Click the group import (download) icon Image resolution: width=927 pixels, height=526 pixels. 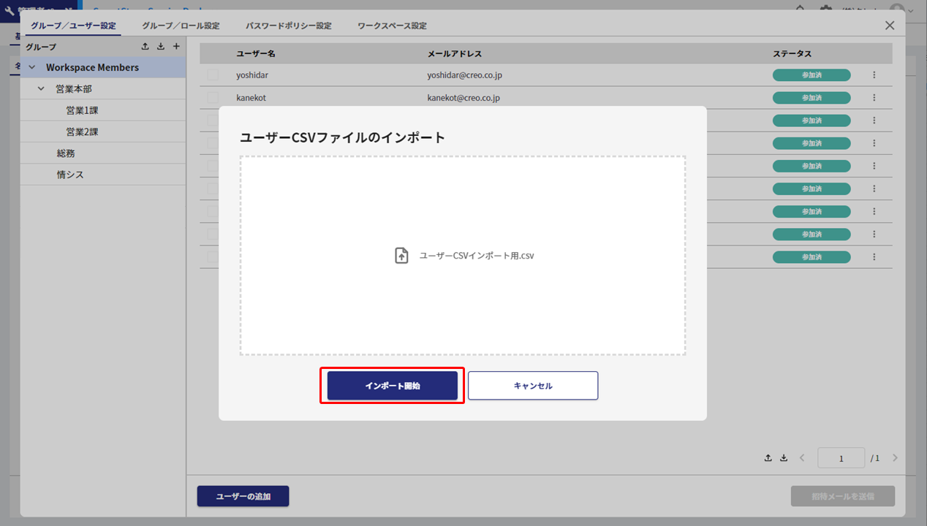coord(161,47)
